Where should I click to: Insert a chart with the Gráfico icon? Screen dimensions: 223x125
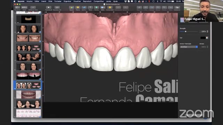coord(84,7)
